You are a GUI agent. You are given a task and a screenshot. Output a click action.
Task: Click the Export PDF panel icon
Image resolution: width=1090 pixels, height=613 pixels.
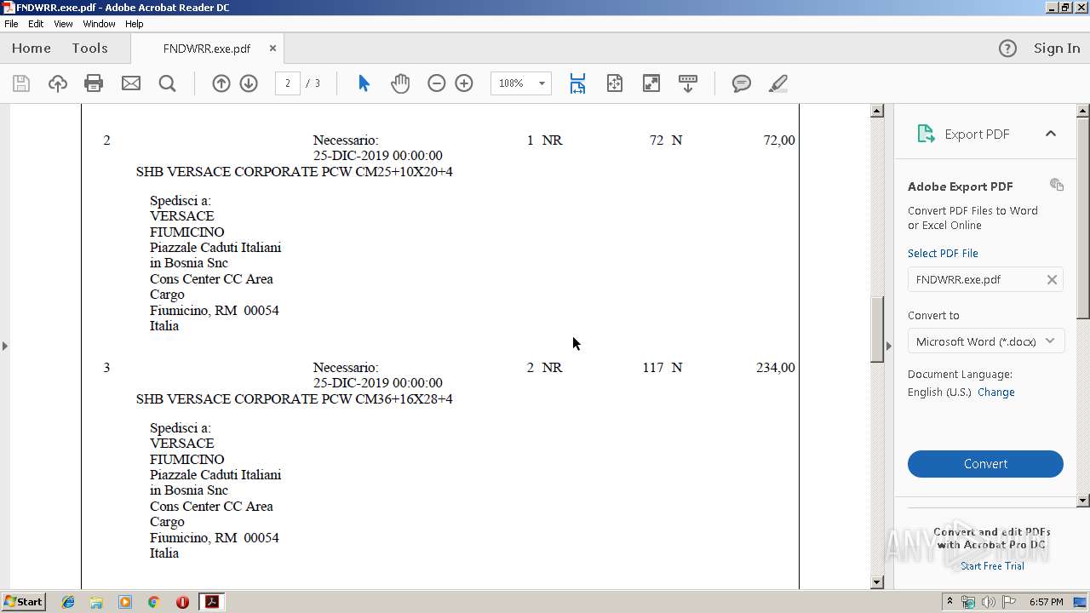(x=926, y=134)
